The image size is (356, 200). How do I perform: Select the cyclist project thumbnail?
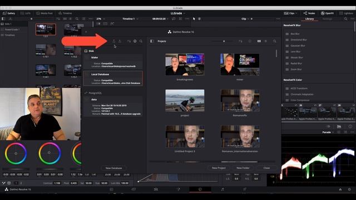tap(185, 101)
